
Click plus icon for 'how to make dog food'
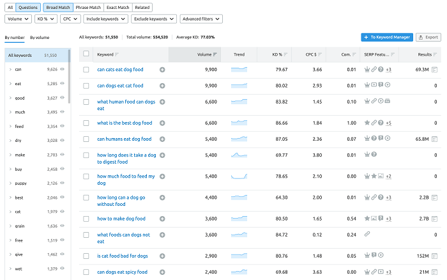point(162,219)
